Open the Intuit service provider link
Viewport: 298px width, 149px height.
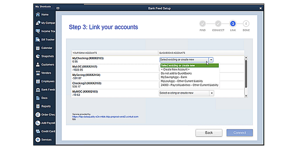point(105,116)
